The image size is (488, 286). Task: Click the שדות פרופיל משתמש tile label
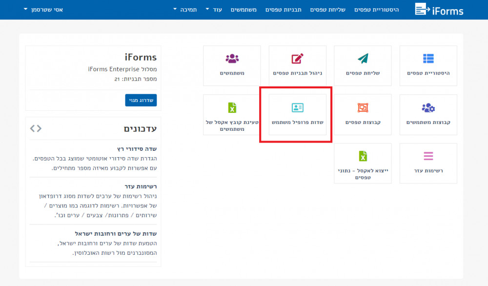point(297,123)
